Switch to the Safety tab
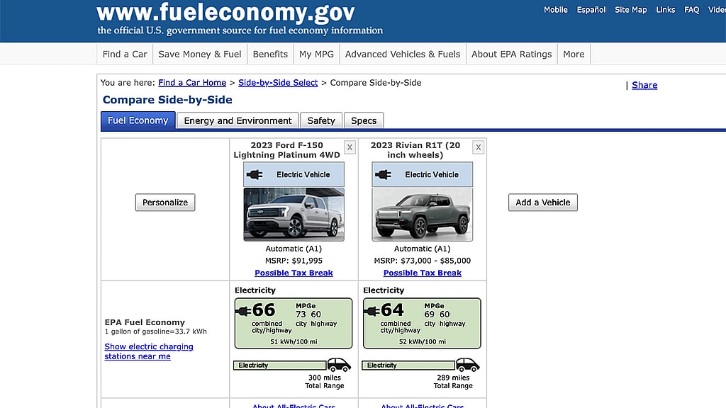 pos(321,120)
